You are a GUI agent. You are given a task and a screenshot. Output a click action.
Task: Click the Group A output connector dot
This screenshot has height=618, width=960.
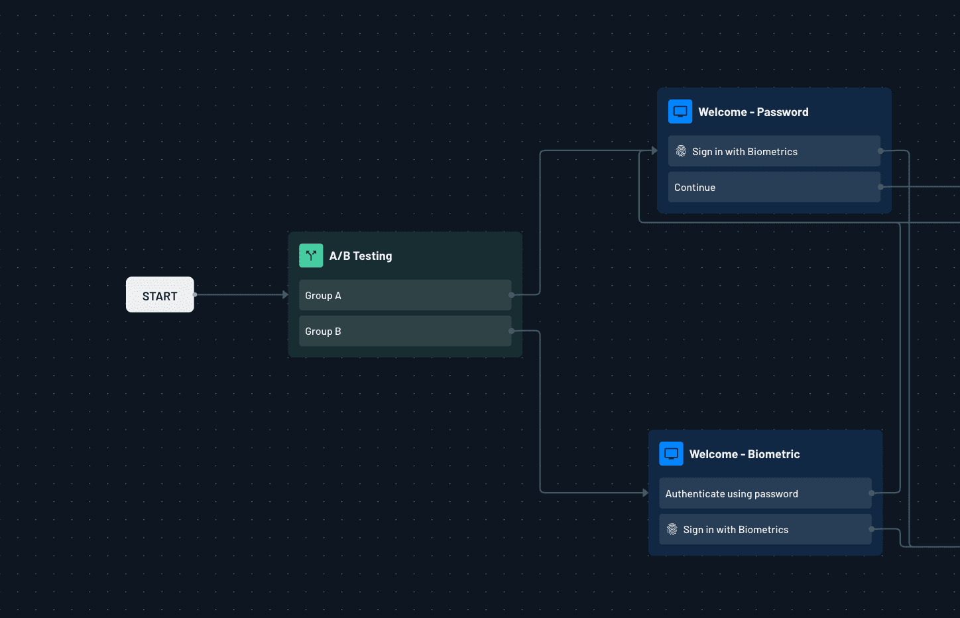tap(511, 294)
